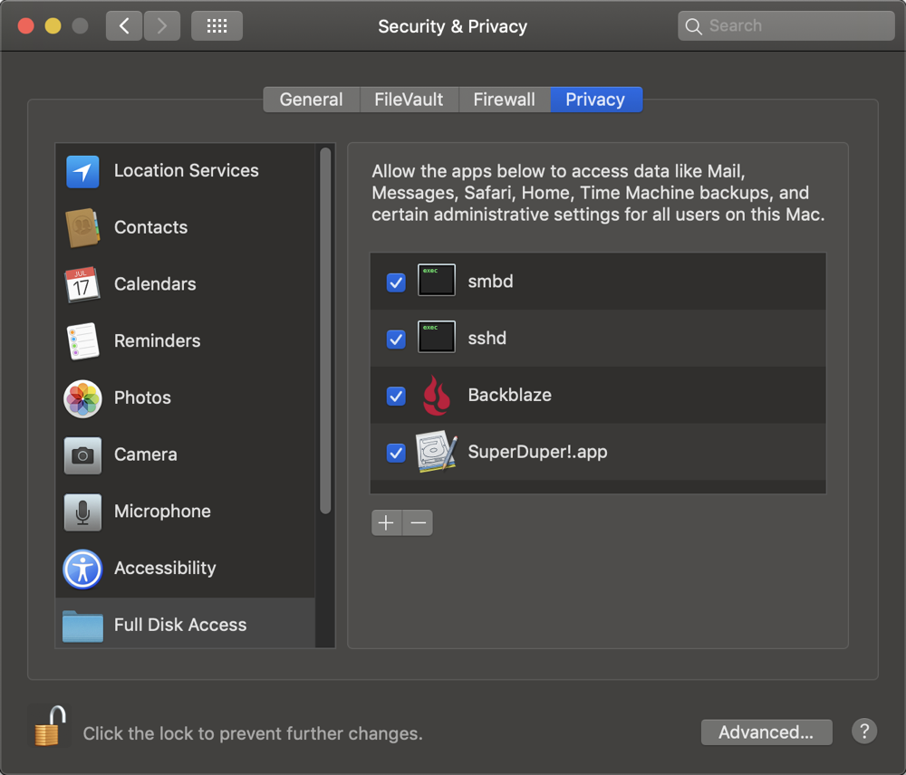Disable Backblaze full disk access checkbox
Screen dimensions: 906x775
tap(396, 397)
